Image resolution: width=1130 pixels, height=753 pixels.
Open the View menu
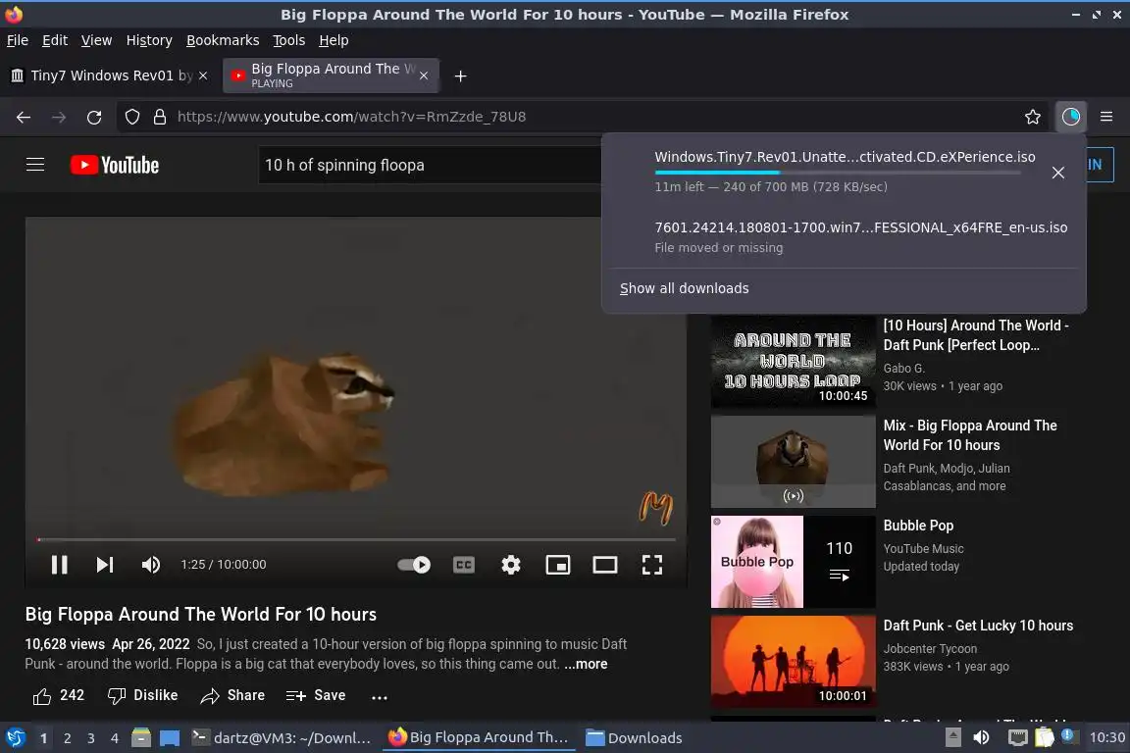tap(96, 40)
